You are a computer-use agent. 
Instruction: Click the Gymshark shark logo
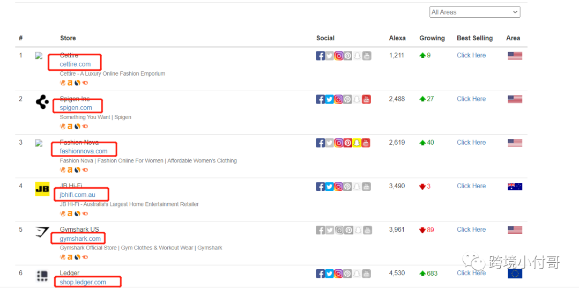42,232
